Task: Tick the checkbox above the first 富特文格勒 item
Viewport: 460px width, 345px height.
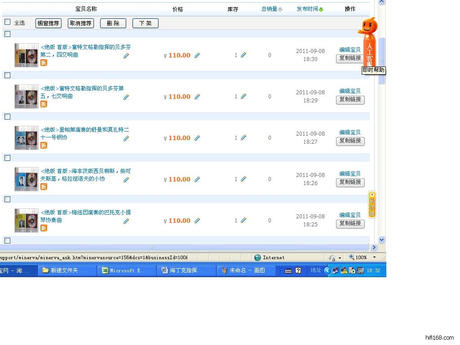Action: tap(7, 34)
